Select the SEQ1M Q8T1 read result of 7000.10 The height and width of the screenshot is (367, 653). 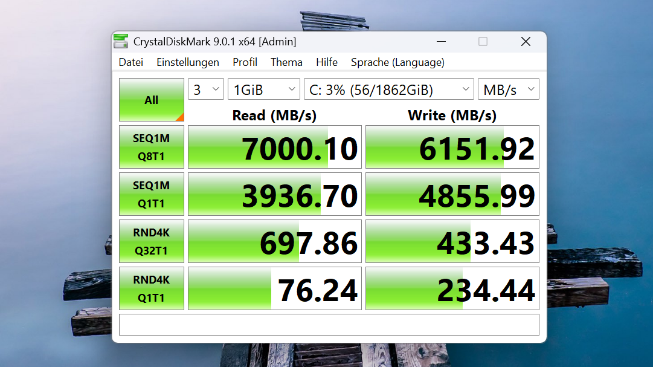[274, 146]
